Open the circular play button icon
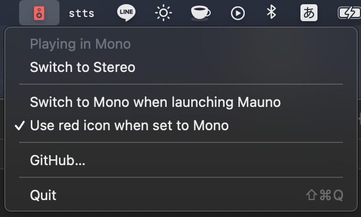 pyautogui.click(x=238, y=13)
